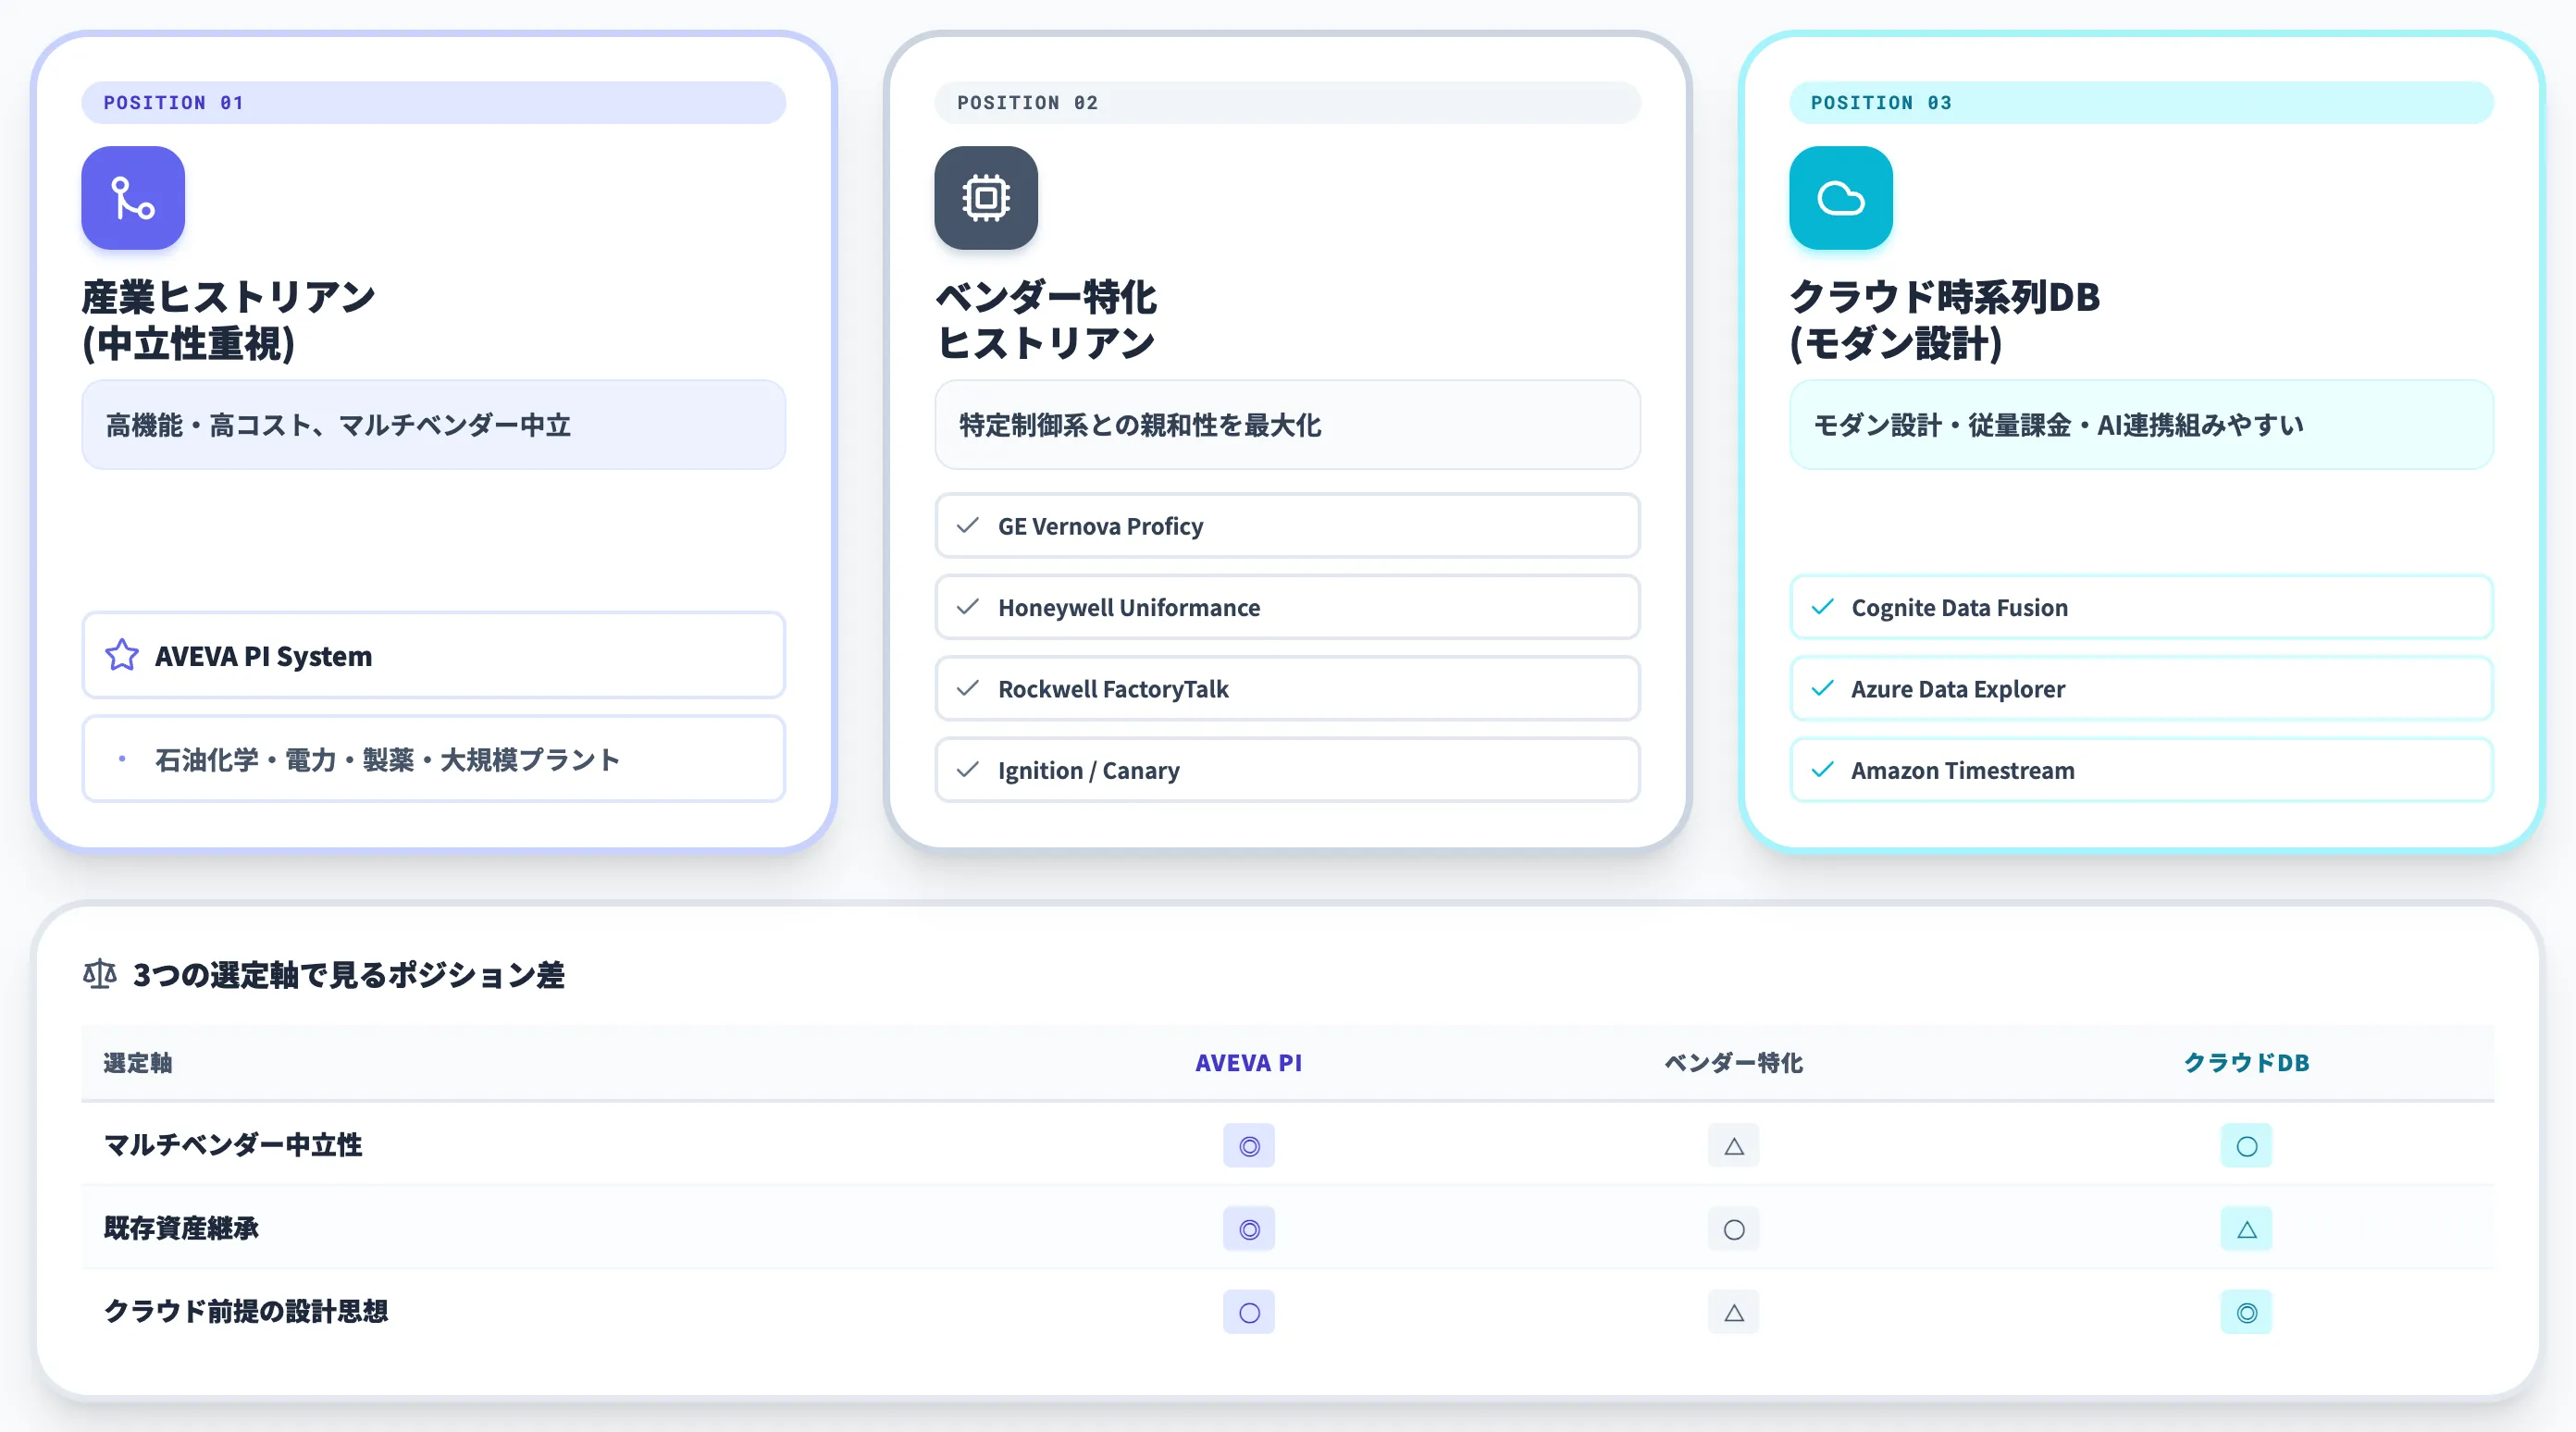Image resolution: width=2576 pixels, height=1432 pixels.
Task: Click ベンダー特化 circle rating for 既存資産継承
Action: click(1734, 1229)
